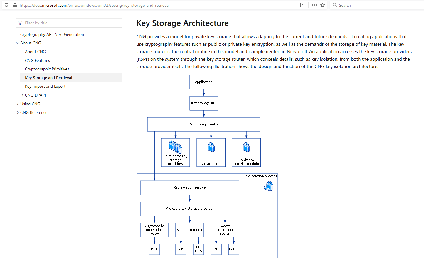The width and height of the screenshot is (424, 262).
Task: Click the Key isolation process lock icon
Action: coord(269,186)
